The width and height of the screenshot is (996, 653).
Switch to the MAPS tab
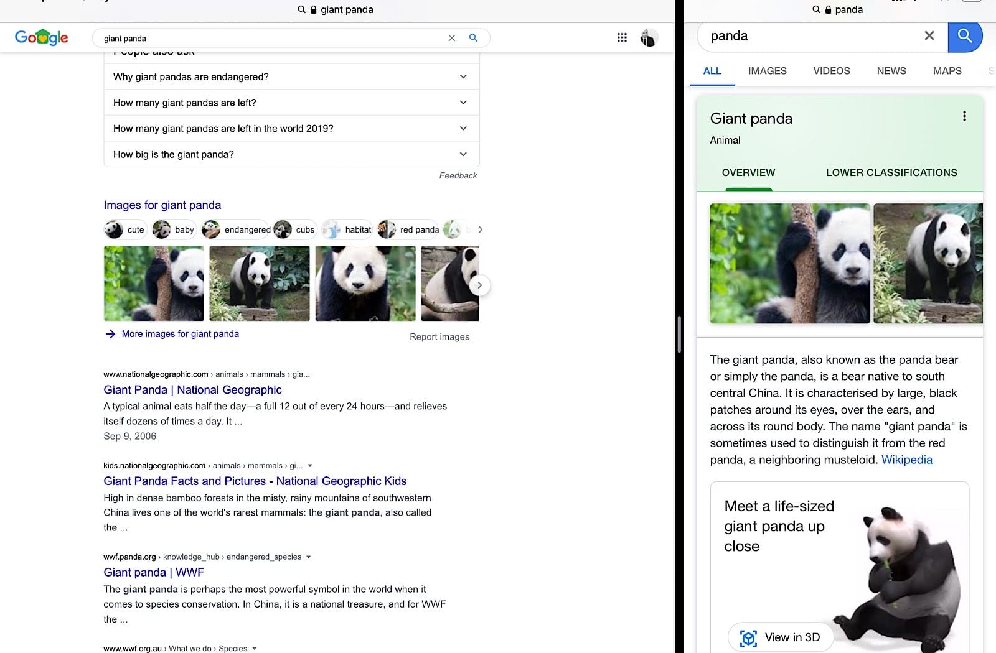click(x=947, y=71)
